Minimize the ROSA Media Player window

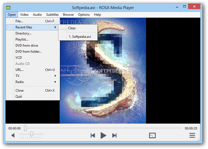(x=177, y=7)
